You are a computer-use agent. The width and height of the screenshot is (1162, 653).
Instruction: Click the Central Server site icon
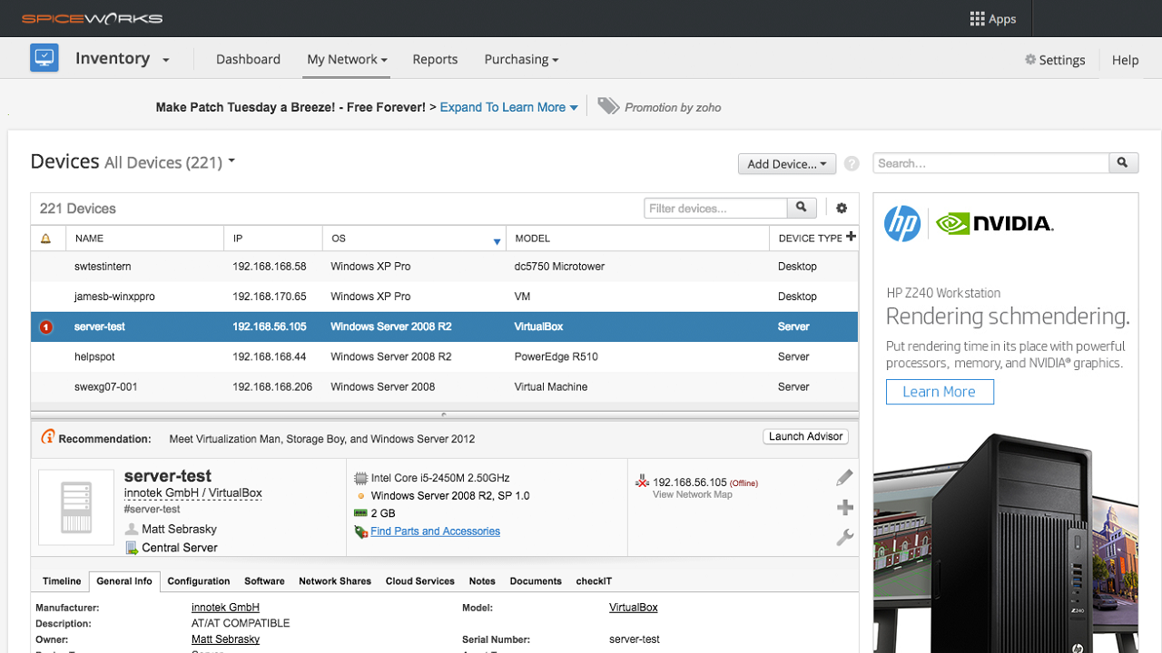coord(132,548)
